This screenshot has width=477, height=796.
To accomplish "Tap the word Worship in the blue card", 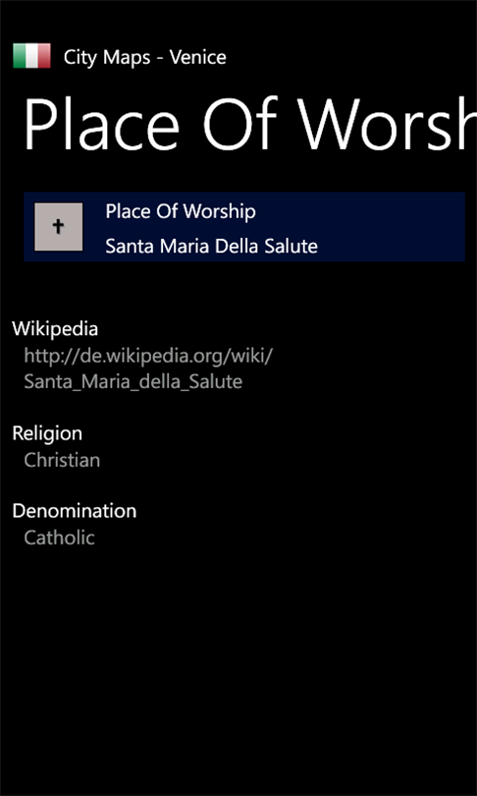I will (x=219, y=212).
